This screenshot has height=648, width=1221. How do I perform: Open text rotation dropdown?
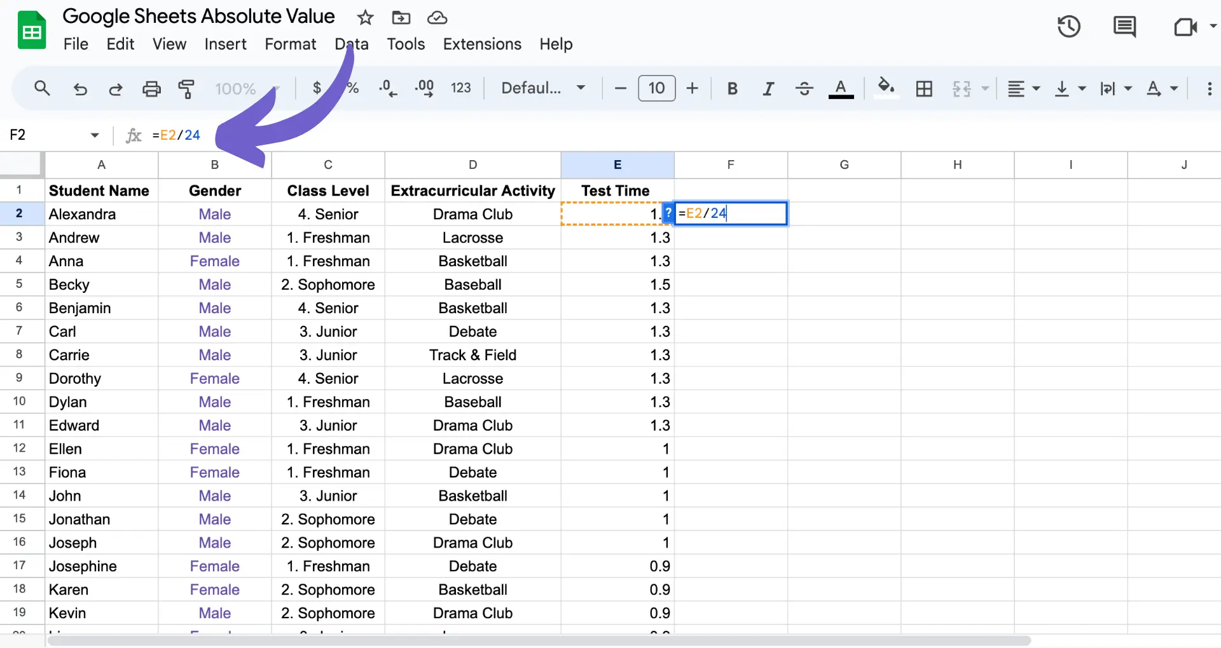coord(1162,88)
